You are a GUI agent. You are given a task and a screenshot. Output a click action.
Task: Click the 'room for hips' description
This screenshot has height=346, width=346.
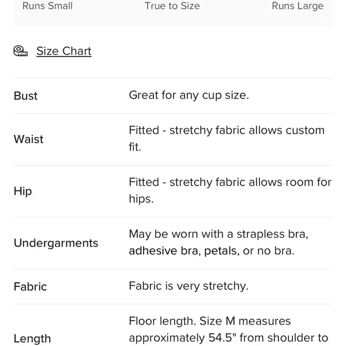230,190
